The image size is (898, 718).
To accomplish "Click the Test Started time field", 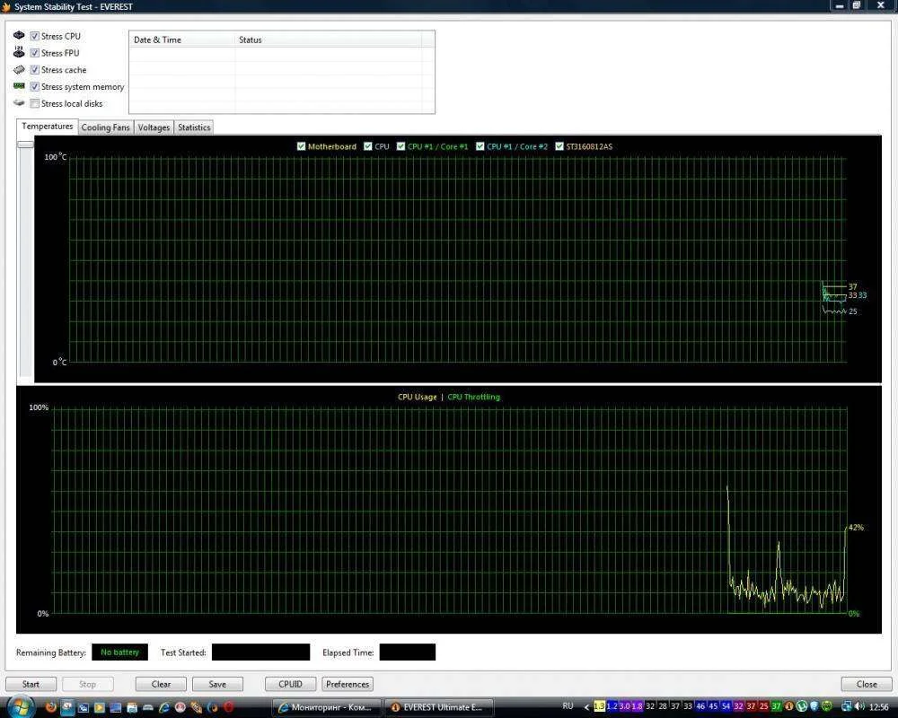I will tap(260, 652).
